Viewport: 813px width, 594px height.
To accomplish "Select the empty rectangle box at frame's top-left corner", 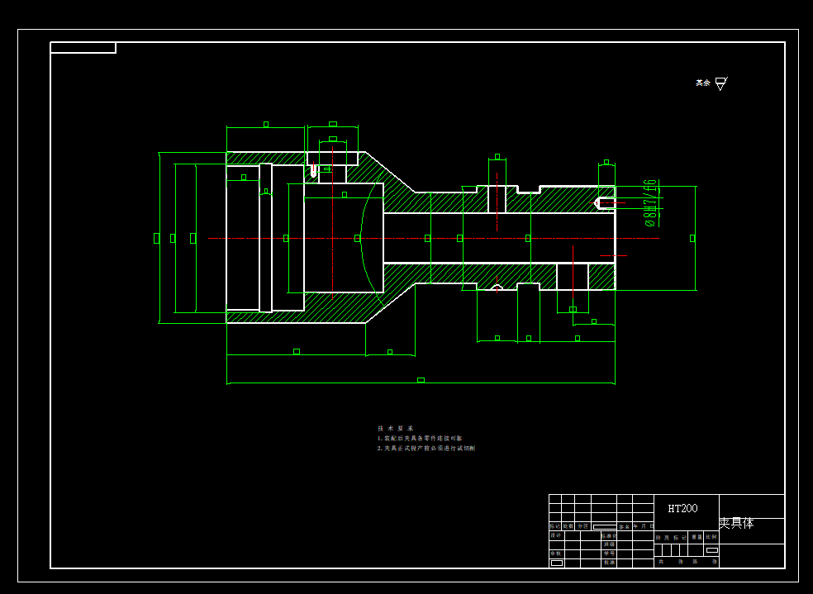I will coord(83,48).
